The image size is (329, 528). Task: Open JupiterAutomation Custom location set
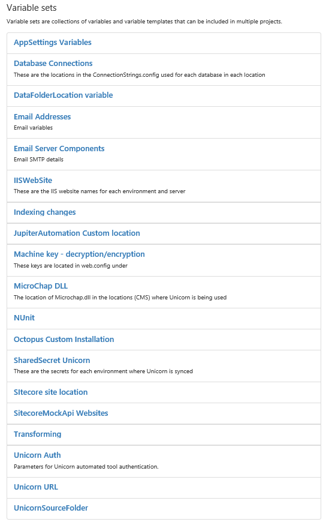click(x=77, y=233)
